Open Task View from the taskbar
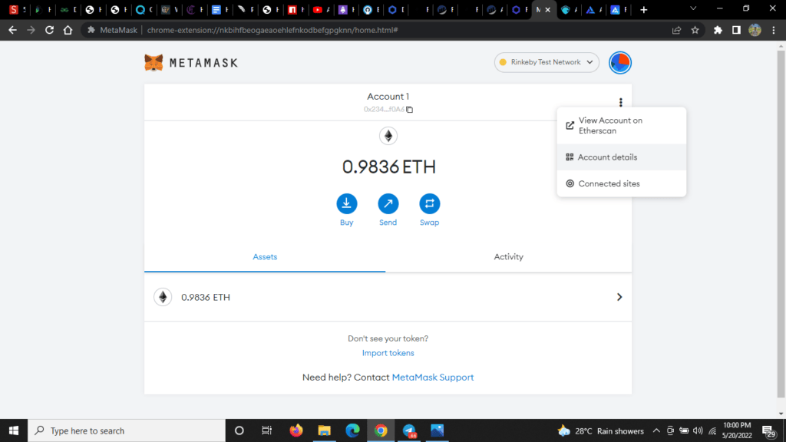Image resolution: width=786 pixels, height=442 pixels. (x=266, y=430)
